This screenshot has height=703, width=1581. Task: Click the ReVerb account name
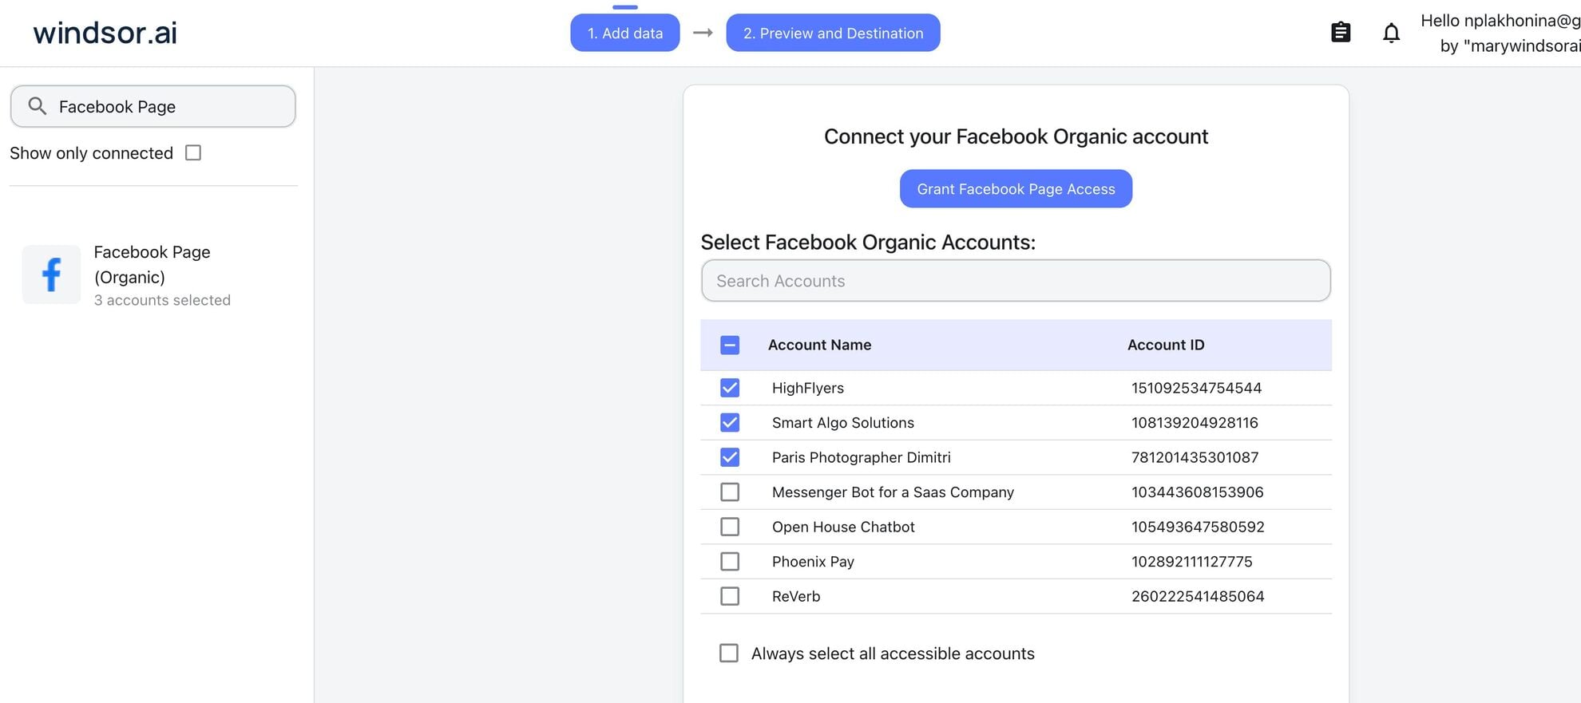click(795, 596)
